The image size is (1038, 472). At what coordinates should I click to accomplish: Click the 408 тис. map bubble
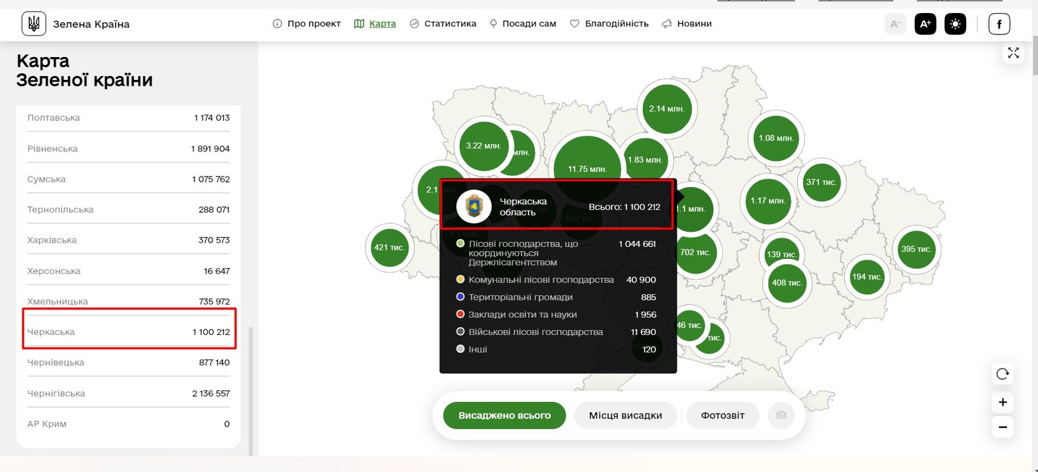pos(787,282)
